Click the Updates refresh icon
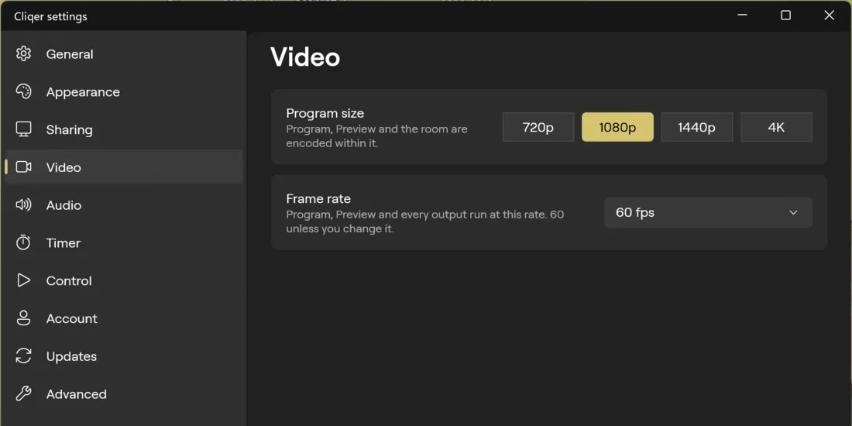This screenshot has height=426, width=852. pos(23,356)
